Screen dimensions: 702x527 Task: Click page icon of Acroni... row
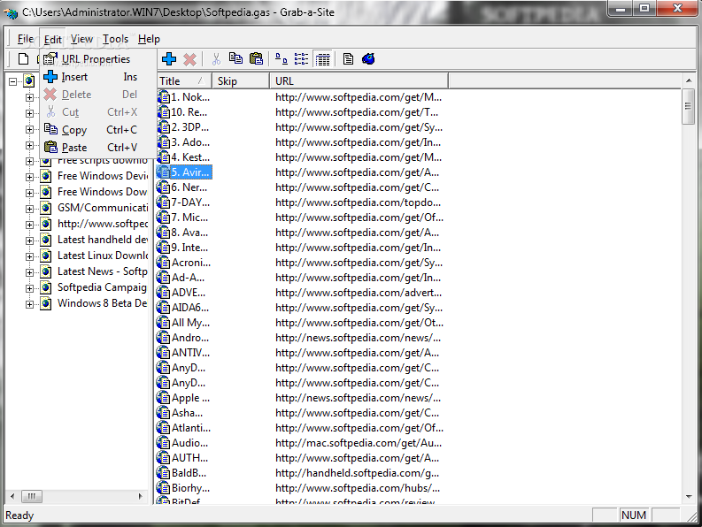[x=164, y=263]
